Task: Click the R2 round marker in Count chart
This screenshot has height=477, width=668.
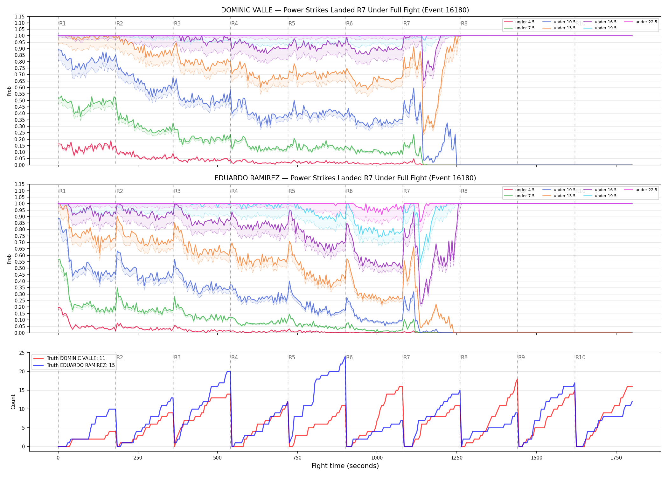Action: (120, 357)
